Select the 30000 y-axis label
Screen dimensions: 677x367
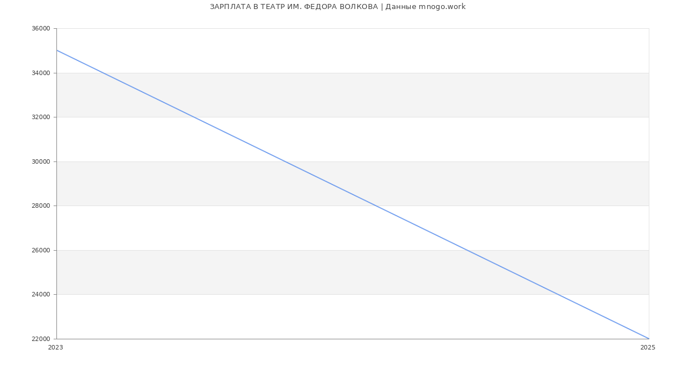coord(41,161)
